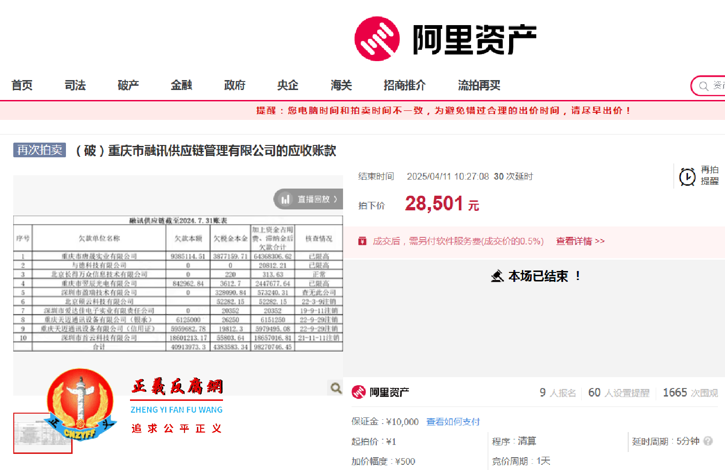
Task: Open 直播回放 via its arrow
Action: 335,199
